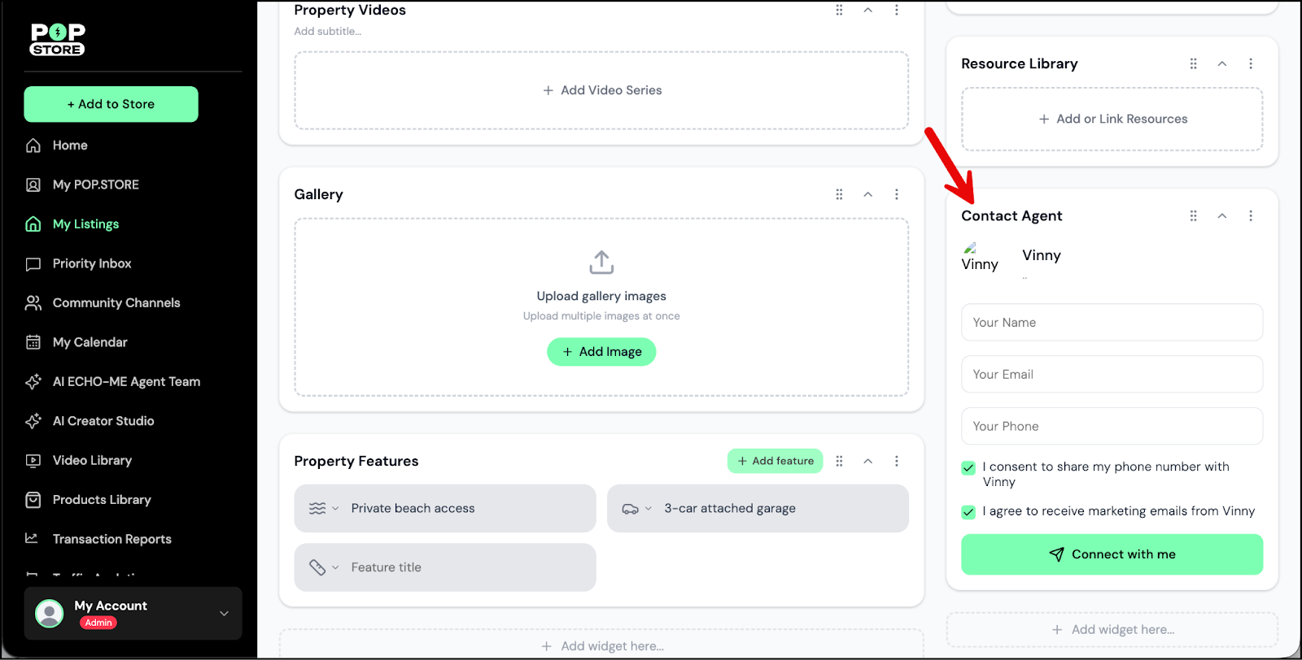This screenshot has width=1302, height=660.
Task: Click drag handle on Resource Library widget
Action: point(1193,63)
